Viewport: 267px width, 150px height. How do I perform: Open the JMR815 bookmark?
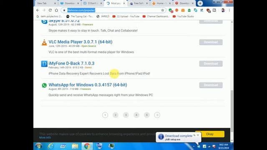point(103,17)
